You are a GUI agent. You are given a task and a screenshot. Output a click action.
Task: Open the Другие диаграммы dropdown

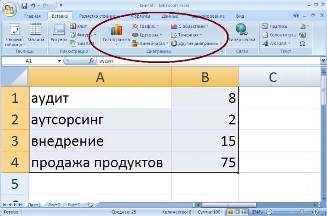196,43
